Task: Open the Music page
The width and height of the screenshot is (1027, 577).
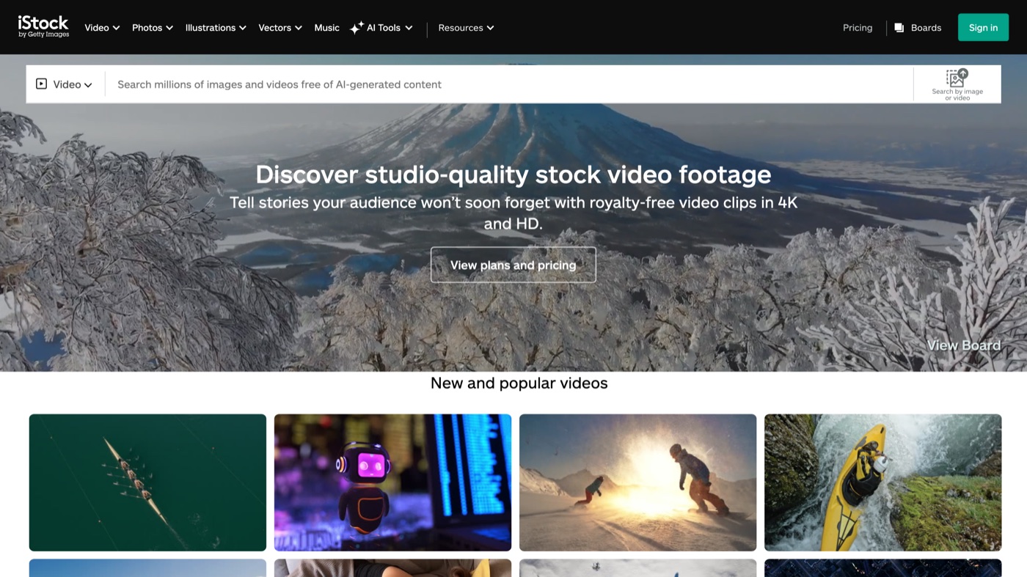Action: (x=326, y=28)
